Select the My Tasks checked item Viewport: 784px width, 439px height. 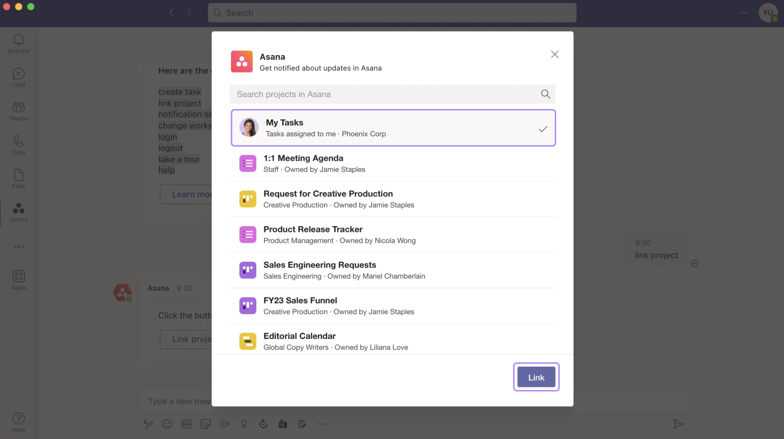click(x=393, y=128)
